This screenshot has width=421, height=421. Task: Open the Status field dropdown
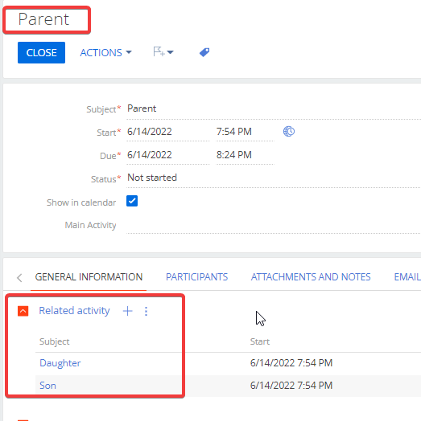click(274, 178)
